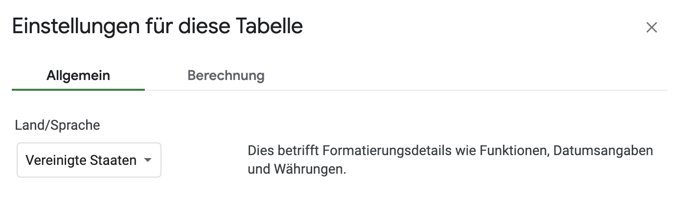Viewport: 687px width, 200px height.
Task: Click the words und Währungen
Action: click(x=297, y=171)
